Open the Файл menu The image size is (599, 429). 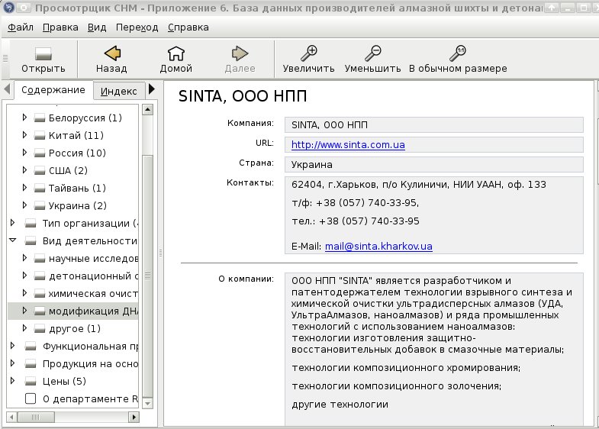coord(21,27)
